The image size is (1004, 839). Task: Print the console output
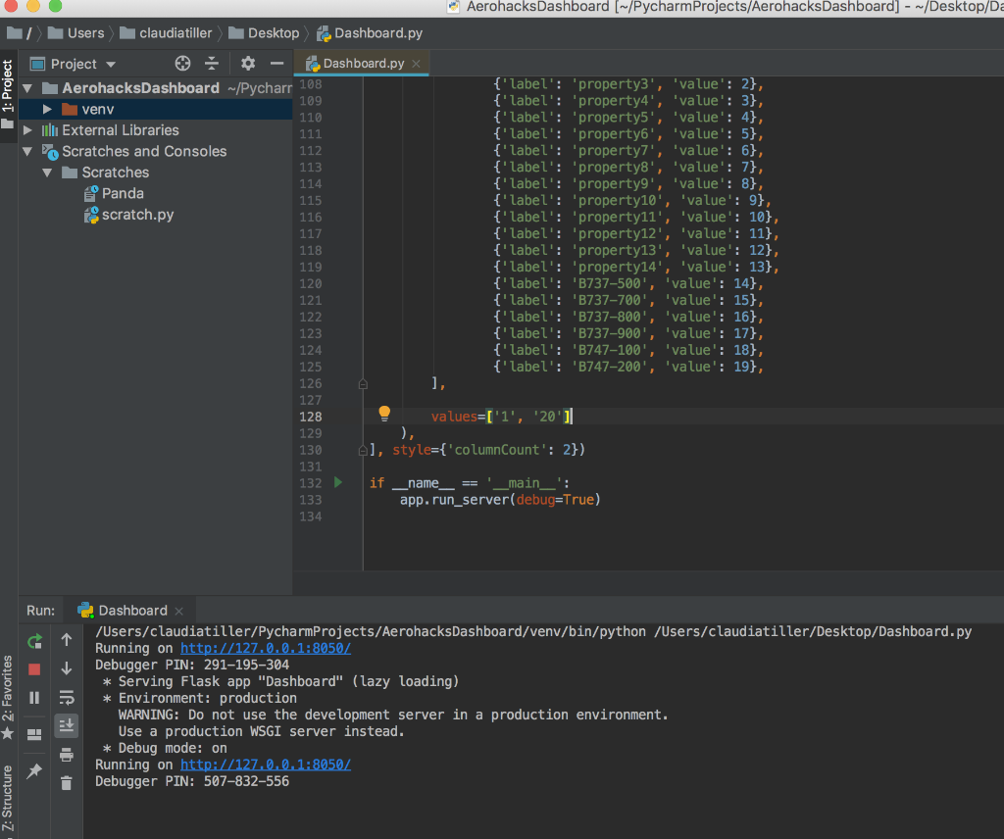(67, 753)
